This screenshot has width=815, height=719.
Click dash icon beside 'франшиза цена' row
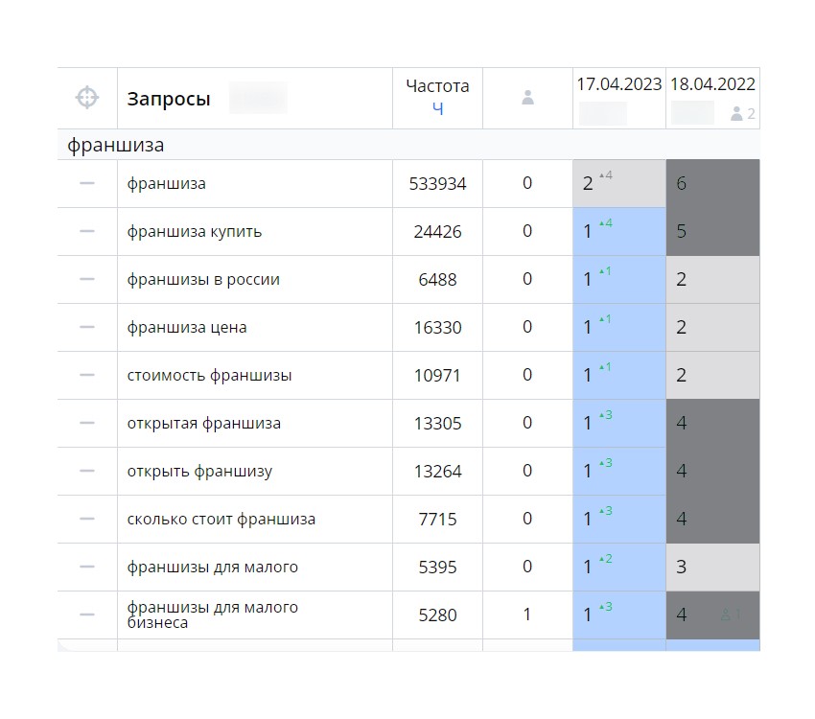point(87,327)
